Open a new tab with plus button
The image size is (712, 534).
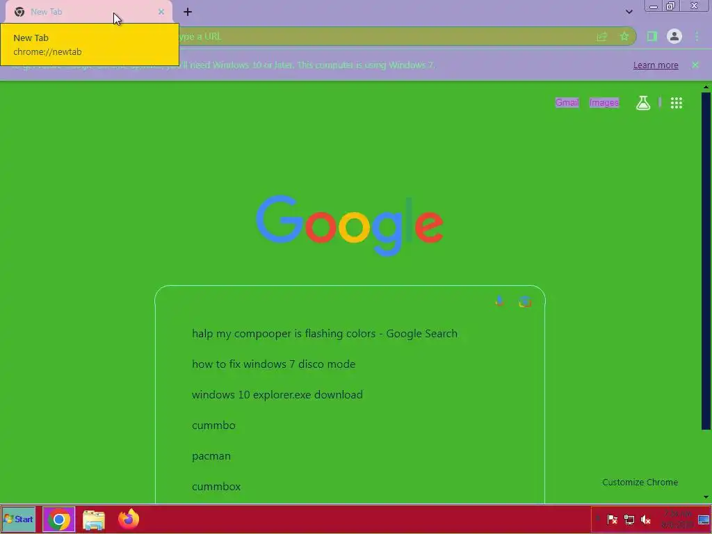188,12
